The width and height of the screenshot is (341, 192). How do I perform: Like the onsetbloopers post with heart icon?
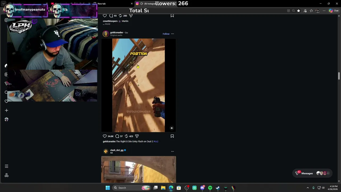pyautogui.click(x=105, y=16)
